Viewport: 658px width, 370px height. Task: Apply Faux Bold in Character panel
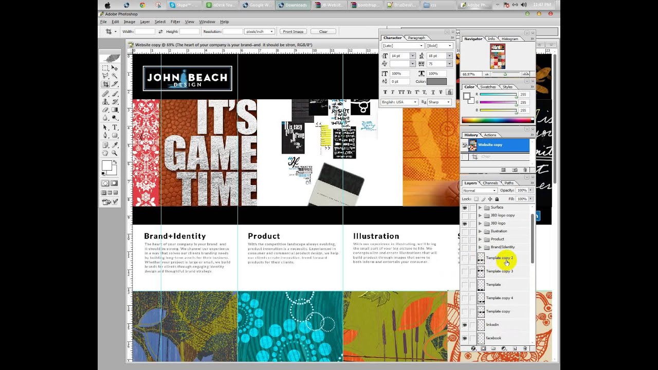(386, 92)
